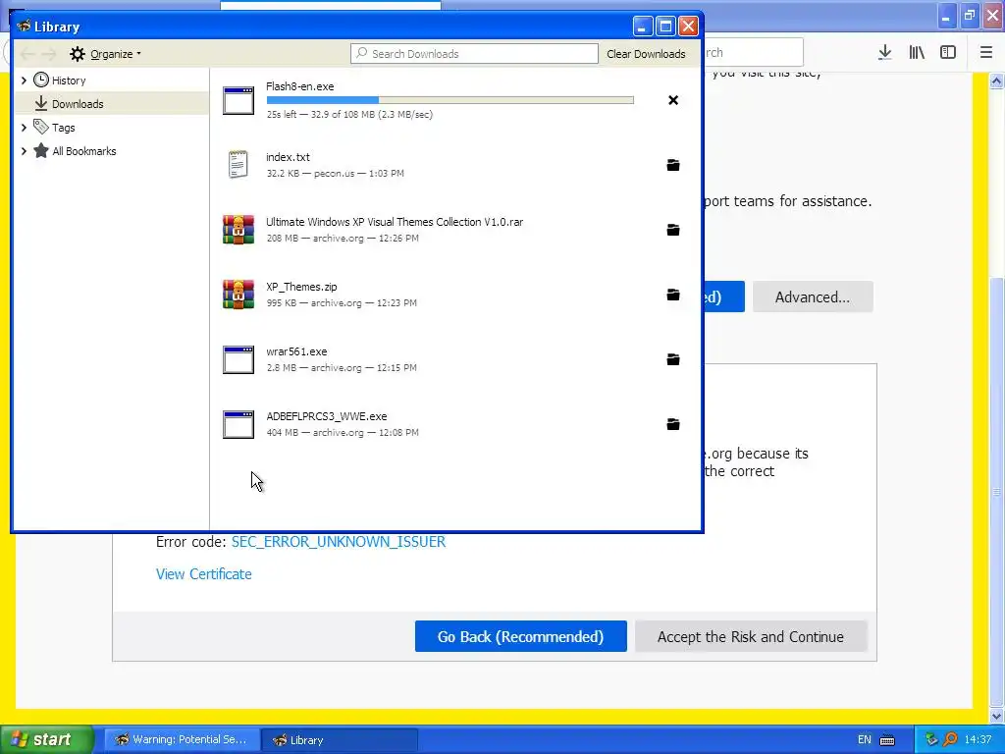Switch to Library taskbar button

pos(340,740)
